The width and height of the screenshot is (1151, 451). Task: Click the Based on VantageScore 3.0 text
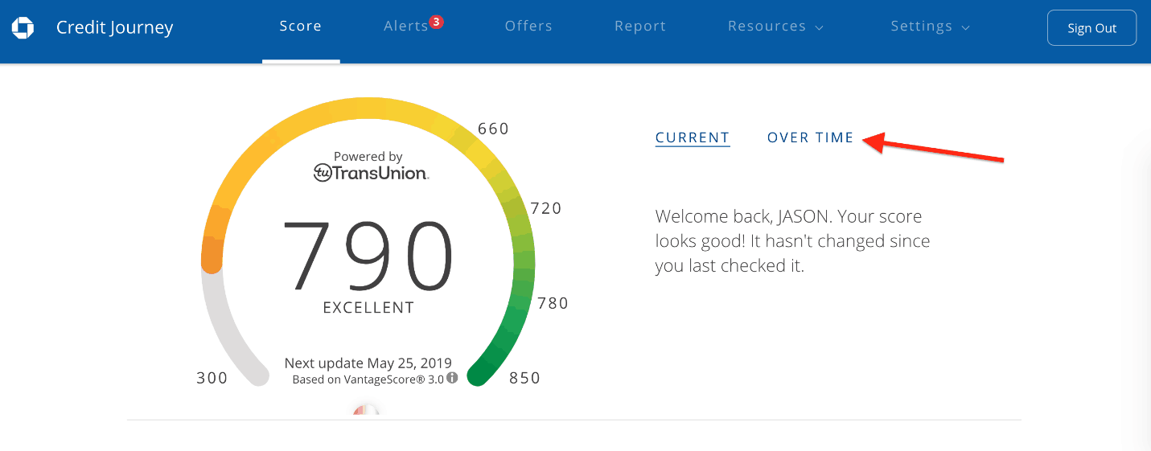[368, 379]
